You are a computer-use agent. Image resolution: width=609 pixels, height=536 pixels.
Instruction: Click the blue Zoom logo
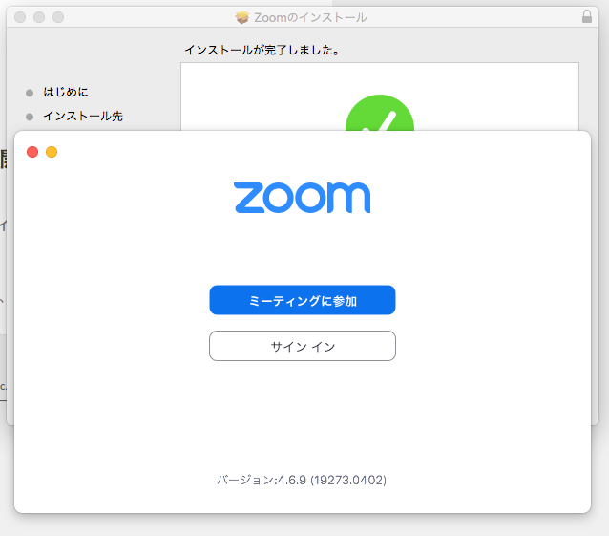(x=302, y=197)
